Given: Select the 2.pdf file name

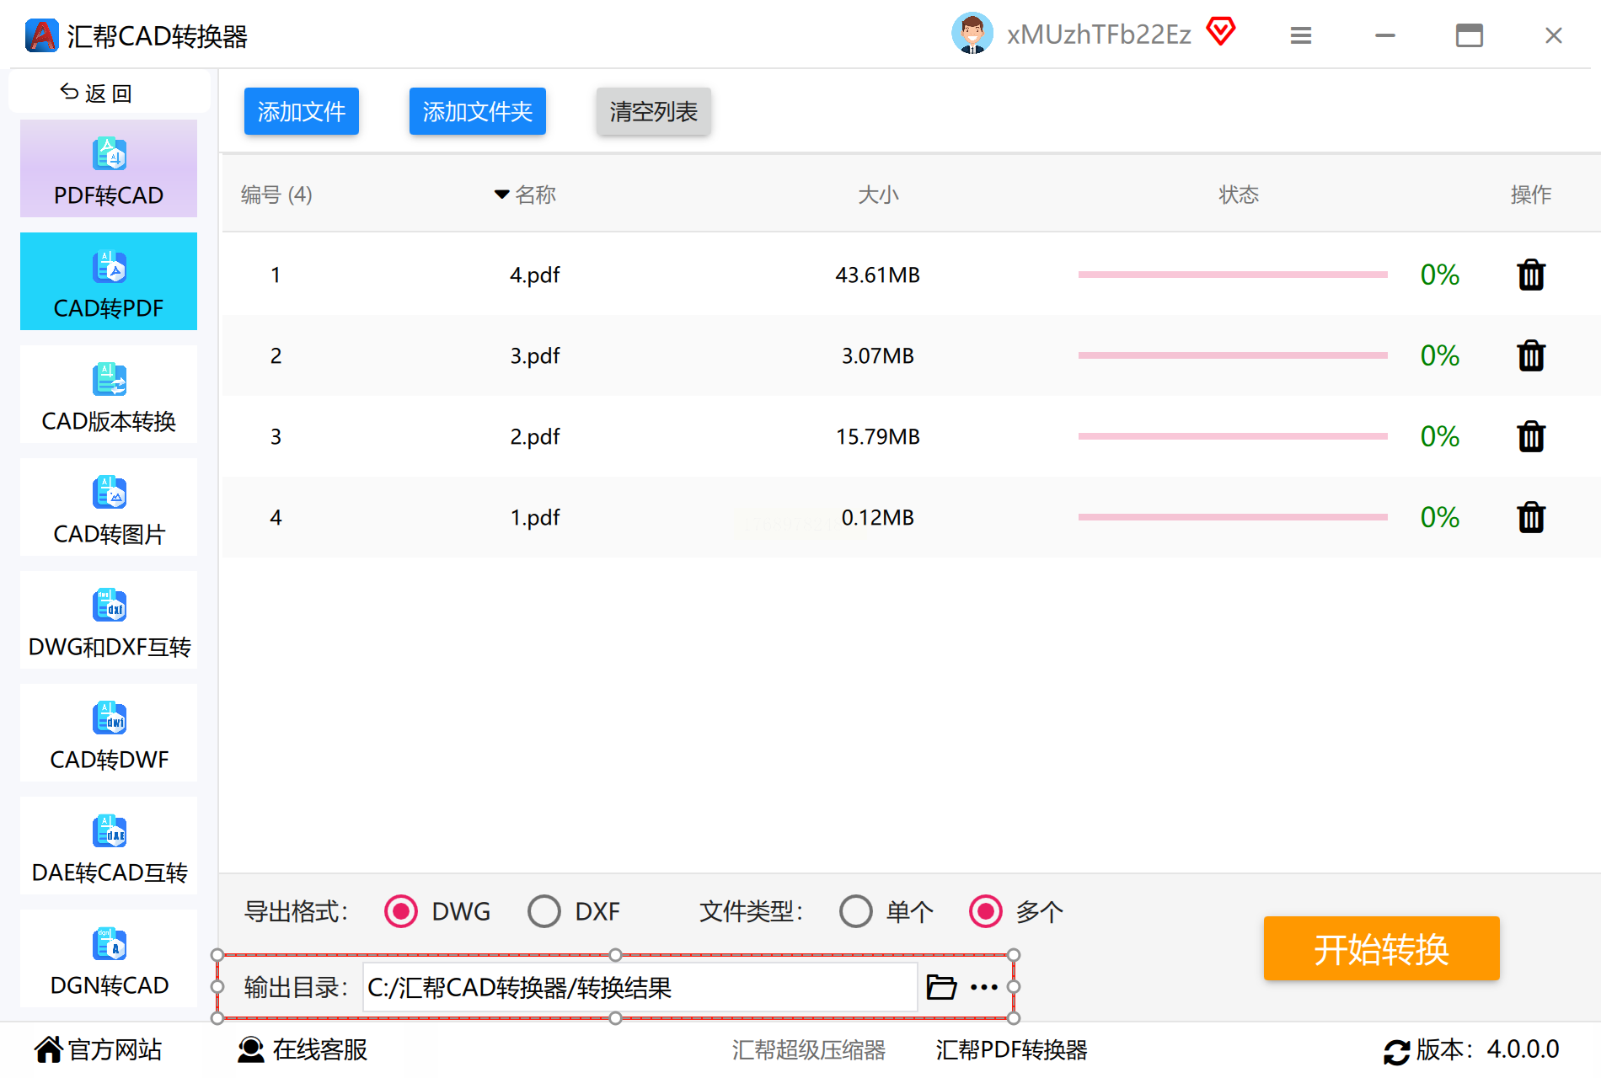Looking at the screenshot, I should pos(535,437).
